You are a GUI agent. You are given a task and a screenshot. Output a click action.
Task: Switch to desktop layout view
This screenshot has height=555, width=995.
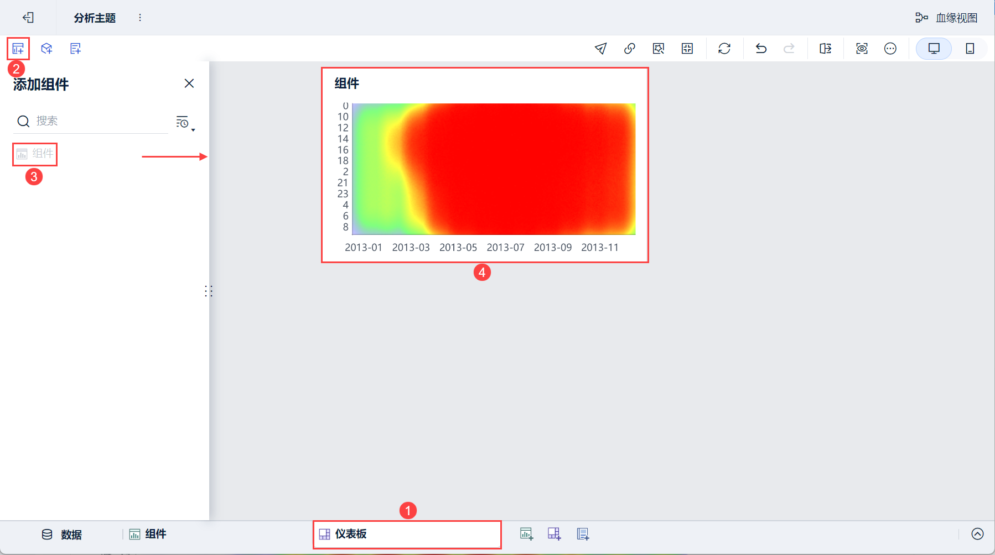tap(934, 49)
